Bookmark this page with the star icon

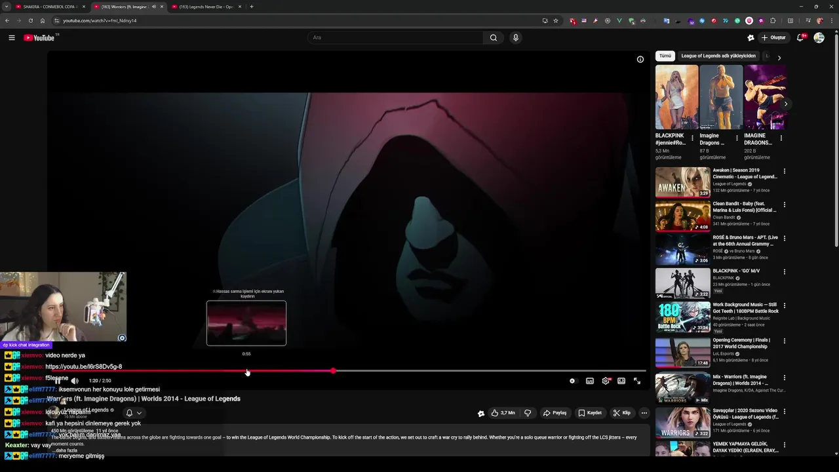[556, 20]
